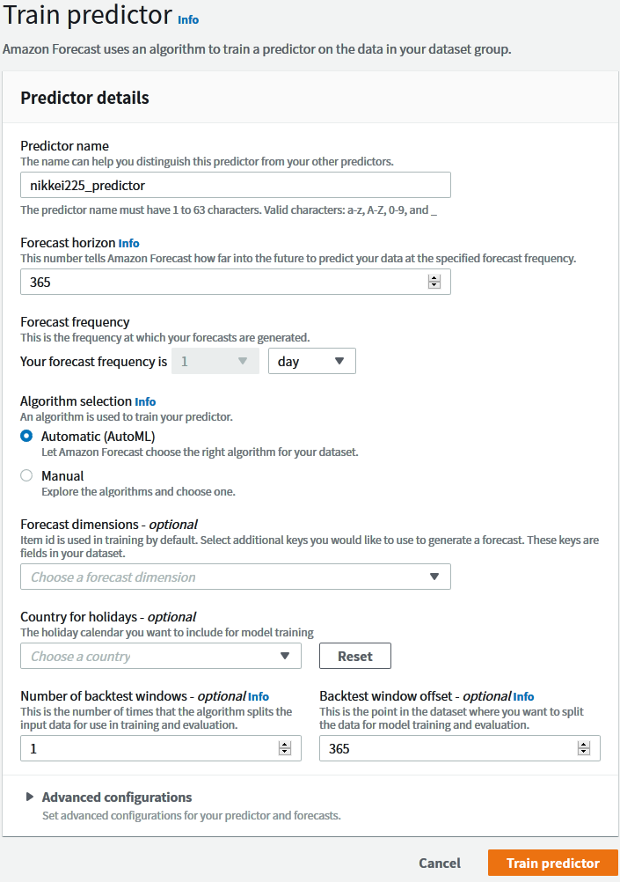This screenshot has width=620, height=882.
Task: Open the day frequency unit dropdown
Action: pyautogui.click(x=311, y=362)
